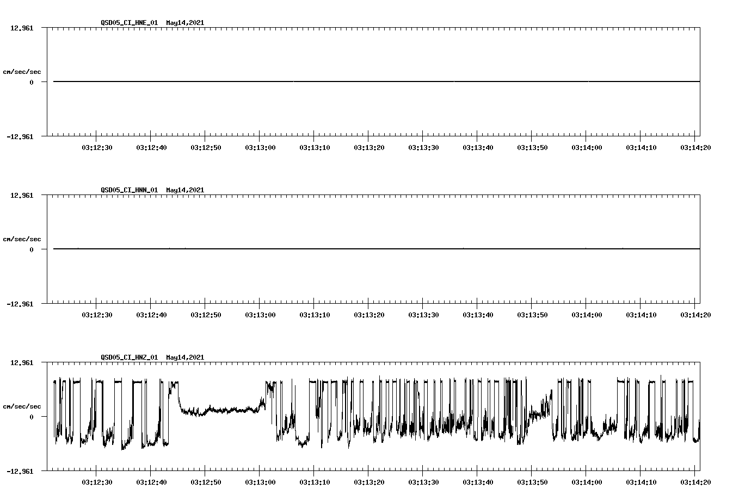Image resolution: width=739 pixels, height=502 pixels.
Task: Select the -12.961 amplitude label on the HNN plot
Action: [x=20, y=304]
